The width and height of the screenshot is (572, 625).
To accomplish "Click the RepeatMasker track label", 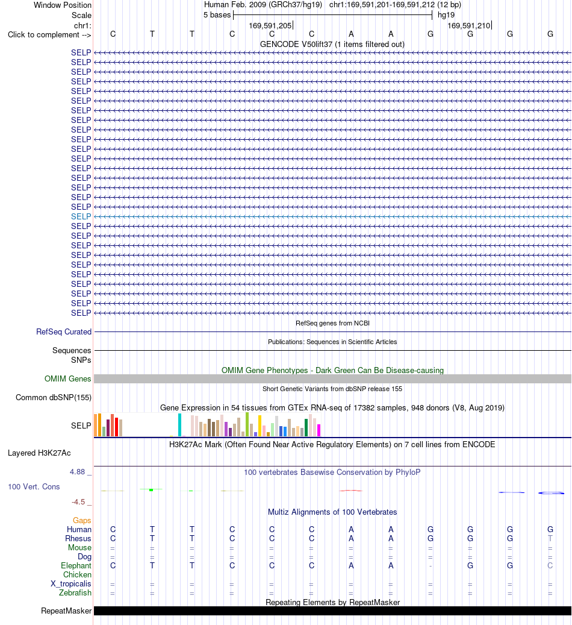I will point(66,611).
